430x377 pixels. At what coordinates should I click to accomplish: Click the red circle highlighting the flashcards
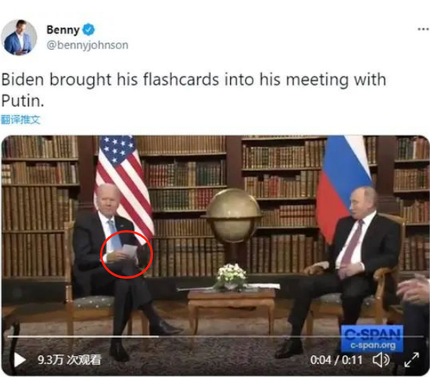127,254
